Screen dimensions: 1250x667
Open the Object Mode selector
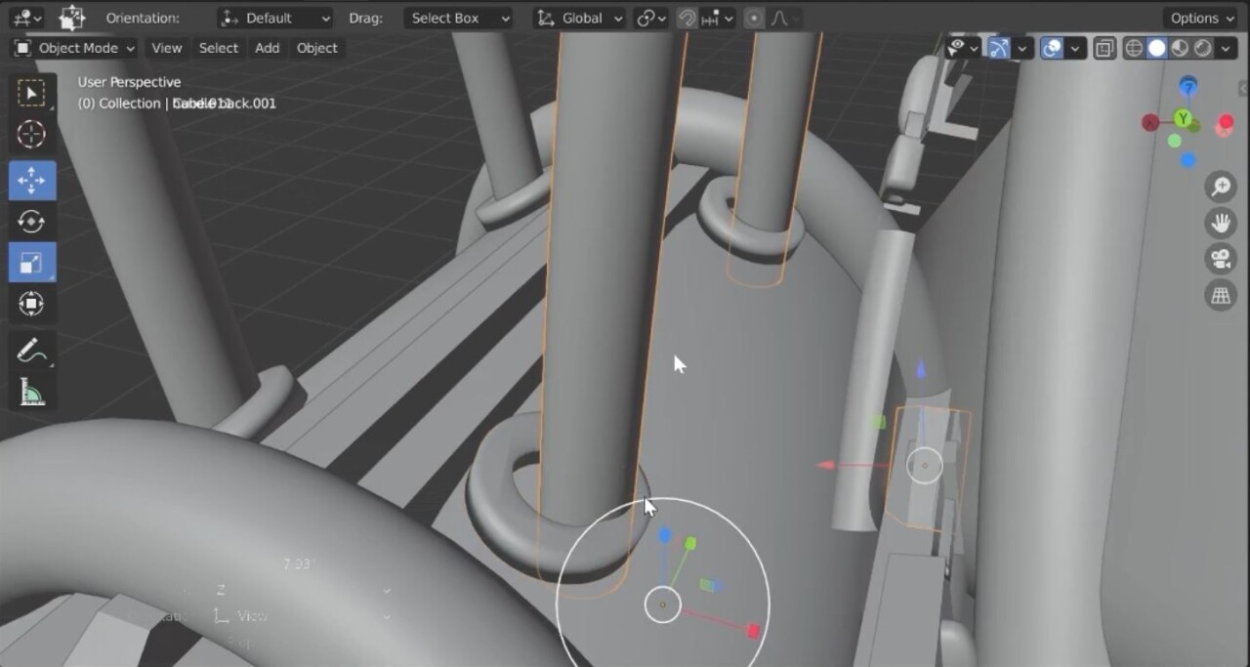(75, 48)
